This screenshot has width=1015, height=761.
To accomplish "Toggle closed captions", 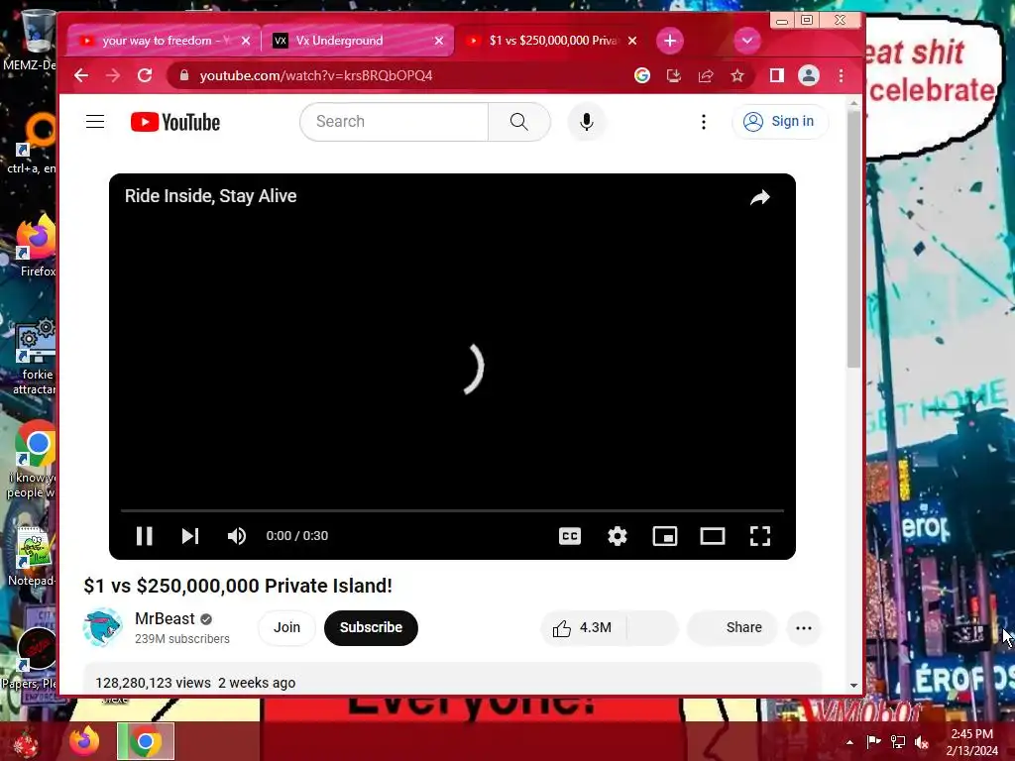I will pos(570,536).
